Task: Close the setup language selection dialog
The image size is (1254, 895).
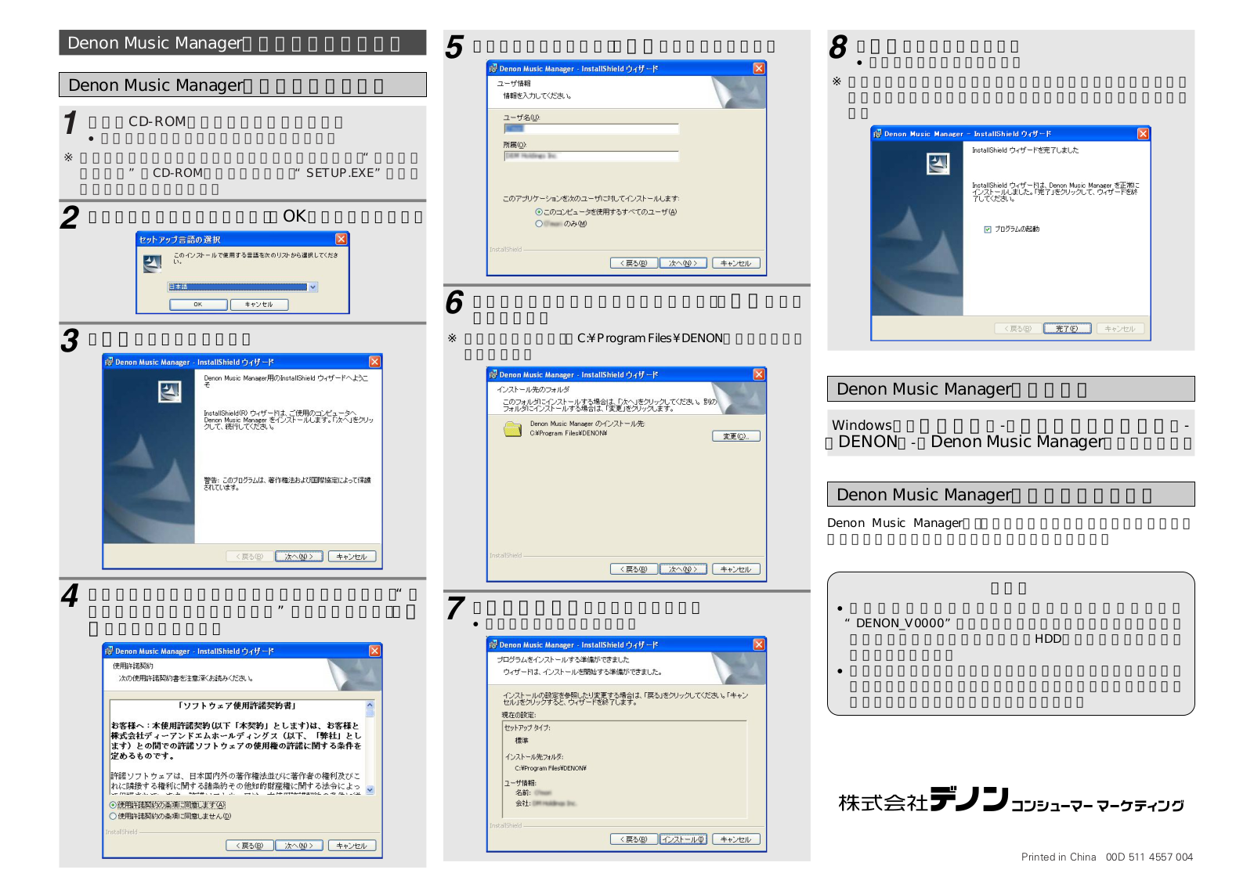Action: pos(341,239)
